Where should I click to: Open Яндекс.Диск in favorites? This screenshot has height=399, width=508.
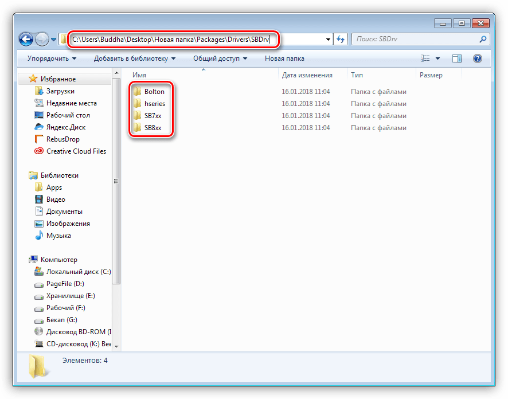[66, 127]
